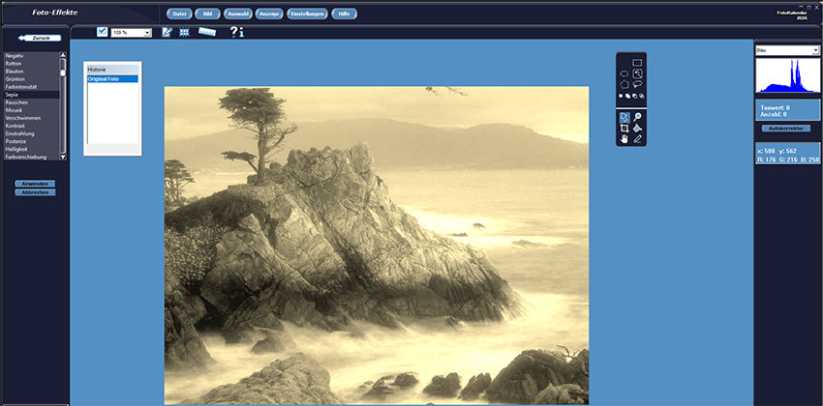This screenshot has width=823, height=406.
Task: Click the Anwenden button
Action: [x=35, y=183]
